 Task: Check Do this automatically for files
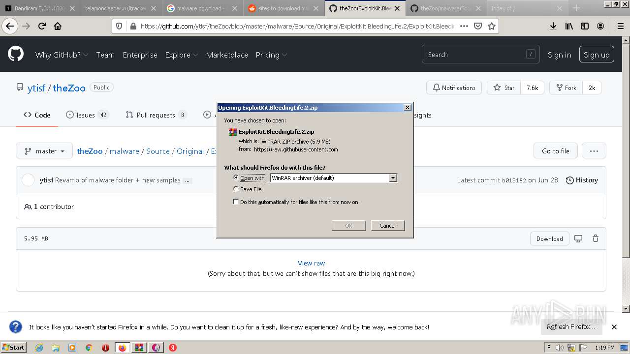(x=236, y=202)
